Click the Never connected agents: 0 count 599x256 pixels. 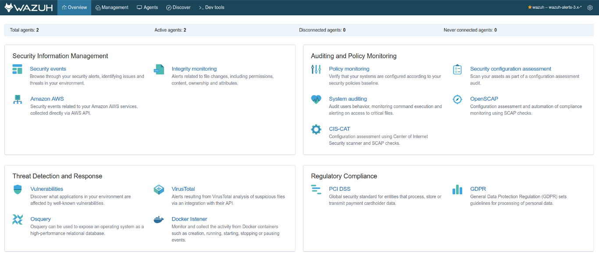tap(470, 30)
